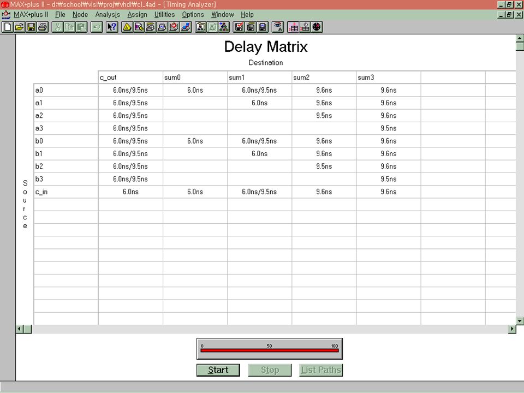Select the a0 source row label
This screenshot has height=393, width=524.
(x=66, y=90)
